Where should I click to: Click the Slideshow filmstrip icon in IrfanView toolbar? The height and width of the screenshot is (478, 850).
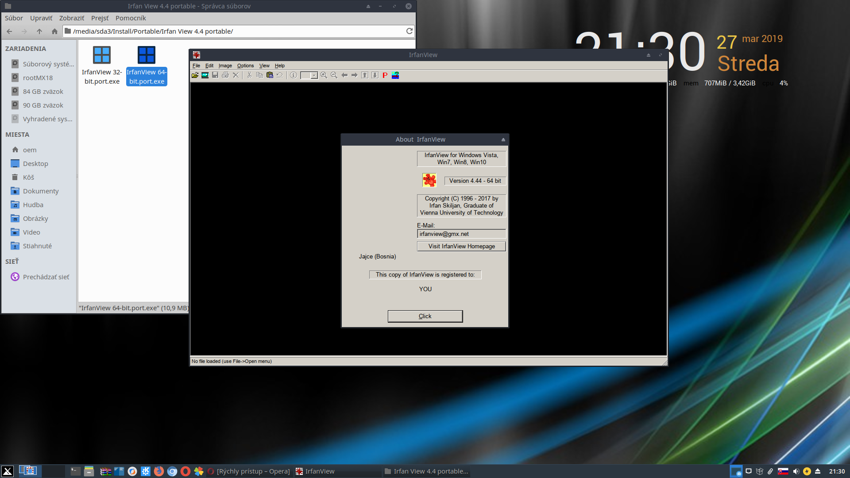pos(205,75)
